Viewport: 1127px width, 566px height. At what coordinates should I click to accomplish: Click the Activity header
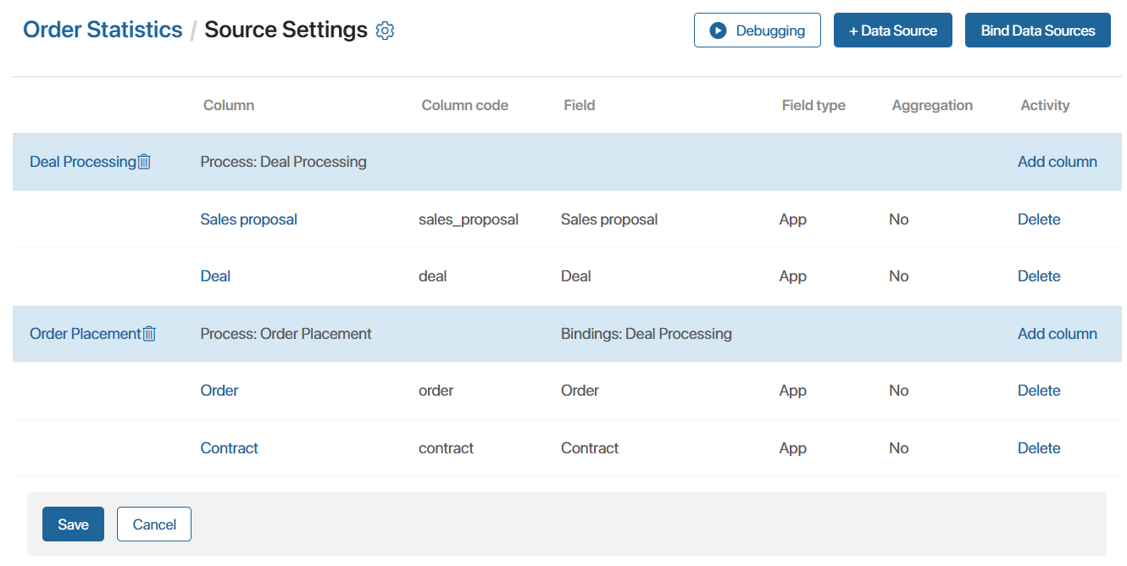(x=1045, y=106)
